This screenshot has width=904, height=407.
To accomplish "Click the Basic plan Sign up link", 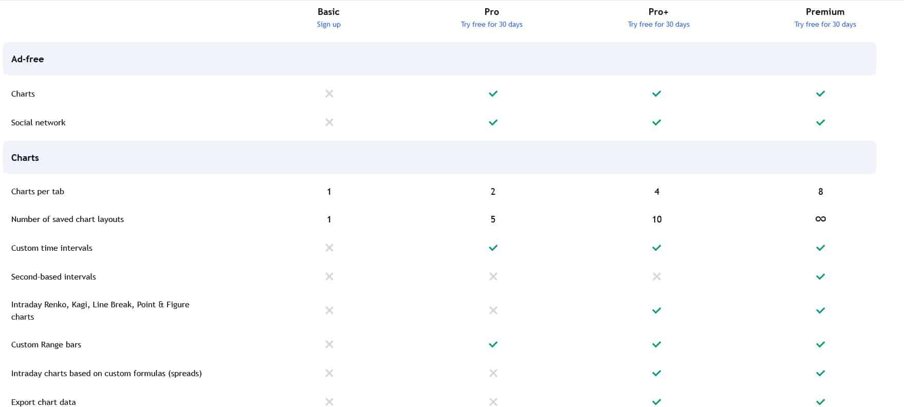I will (328, 24).
